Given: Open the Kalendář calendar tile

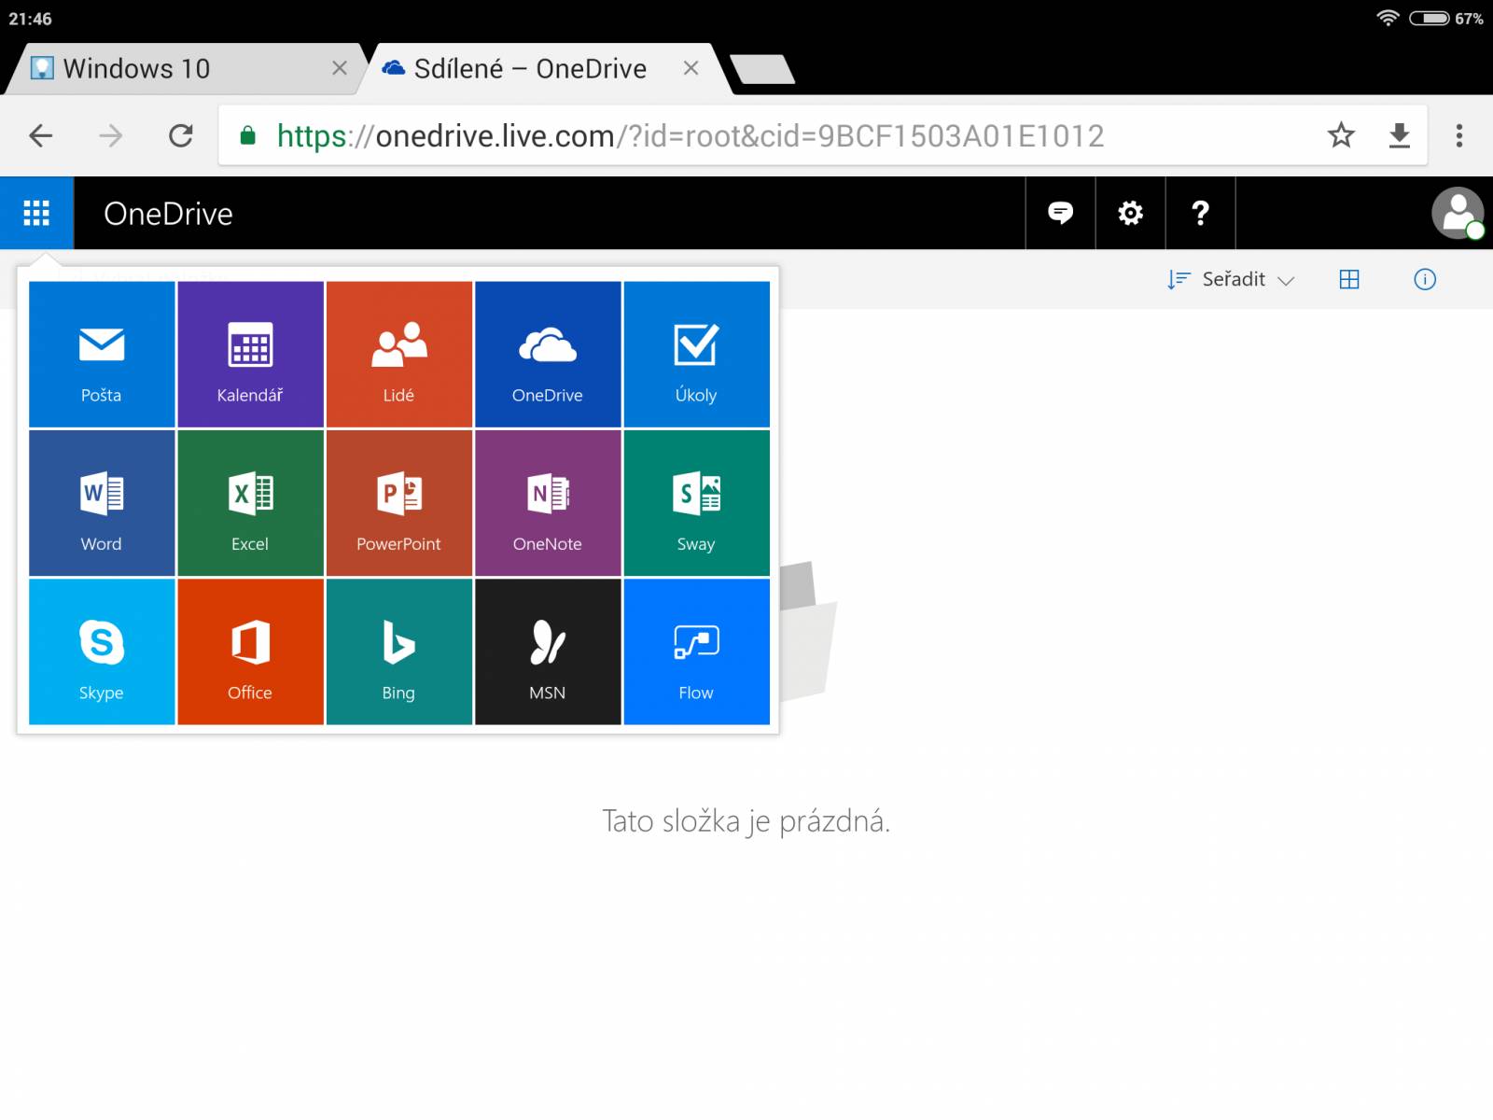Looking at the screenshot, I should 250,354.
